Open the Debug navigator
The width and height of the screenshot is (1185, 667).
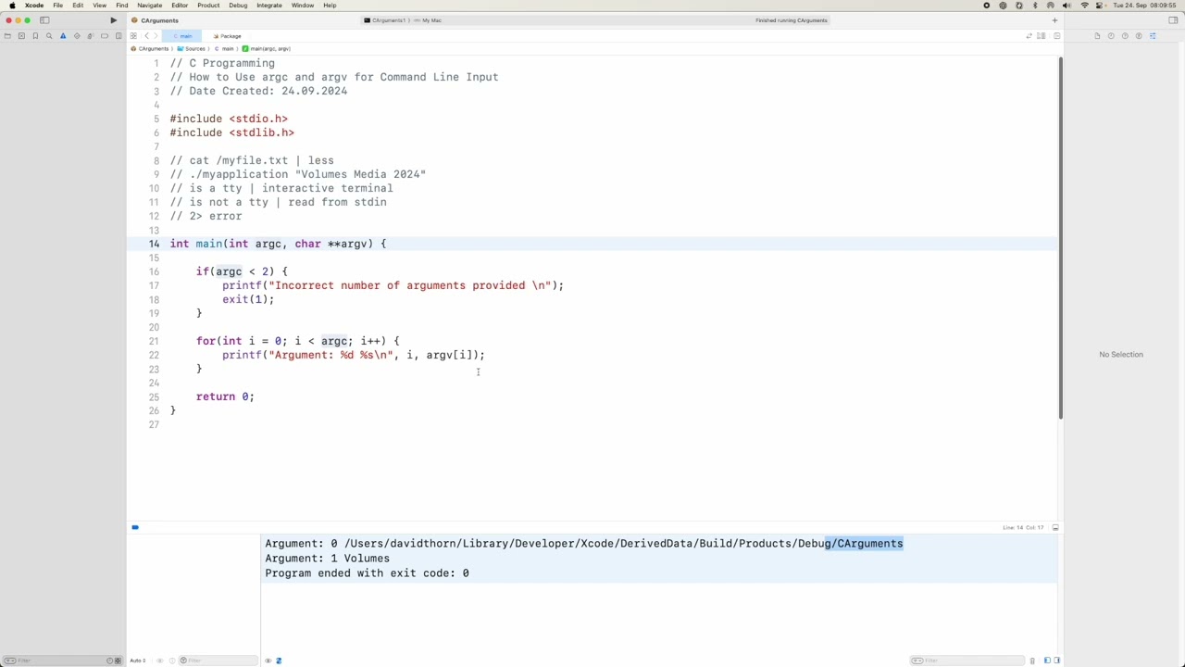(x=91, y=36)
